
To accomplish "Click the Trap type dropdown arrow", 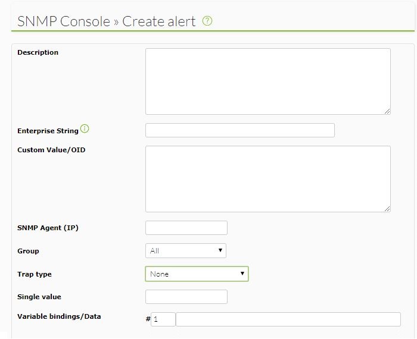I will 242,274.
